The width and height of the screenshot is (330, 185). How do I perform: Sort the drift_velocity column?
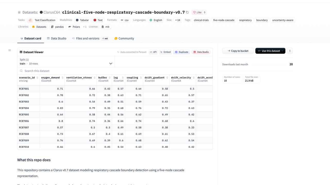point(194,78)
